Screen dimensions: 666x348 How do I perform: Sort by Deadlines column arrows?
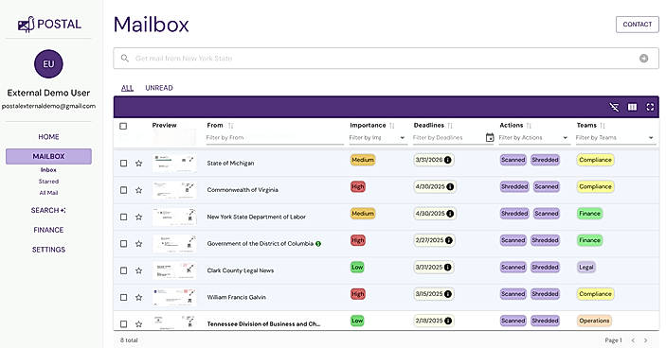(x=450, y=126)
